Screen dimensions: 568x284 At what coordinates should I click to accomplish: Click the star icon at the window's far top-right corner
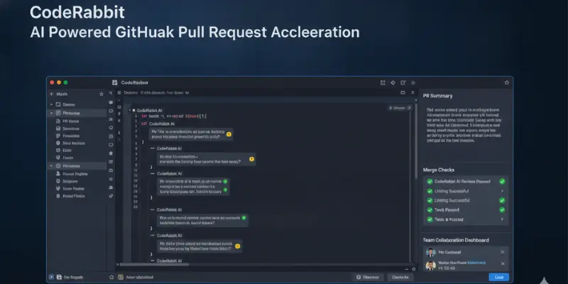coord(506,82)
